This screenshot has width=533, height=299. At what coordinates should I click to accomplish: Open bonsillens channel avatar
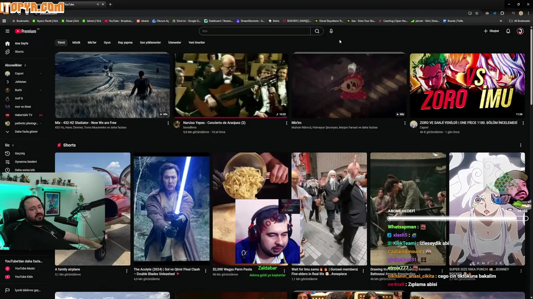177,124
